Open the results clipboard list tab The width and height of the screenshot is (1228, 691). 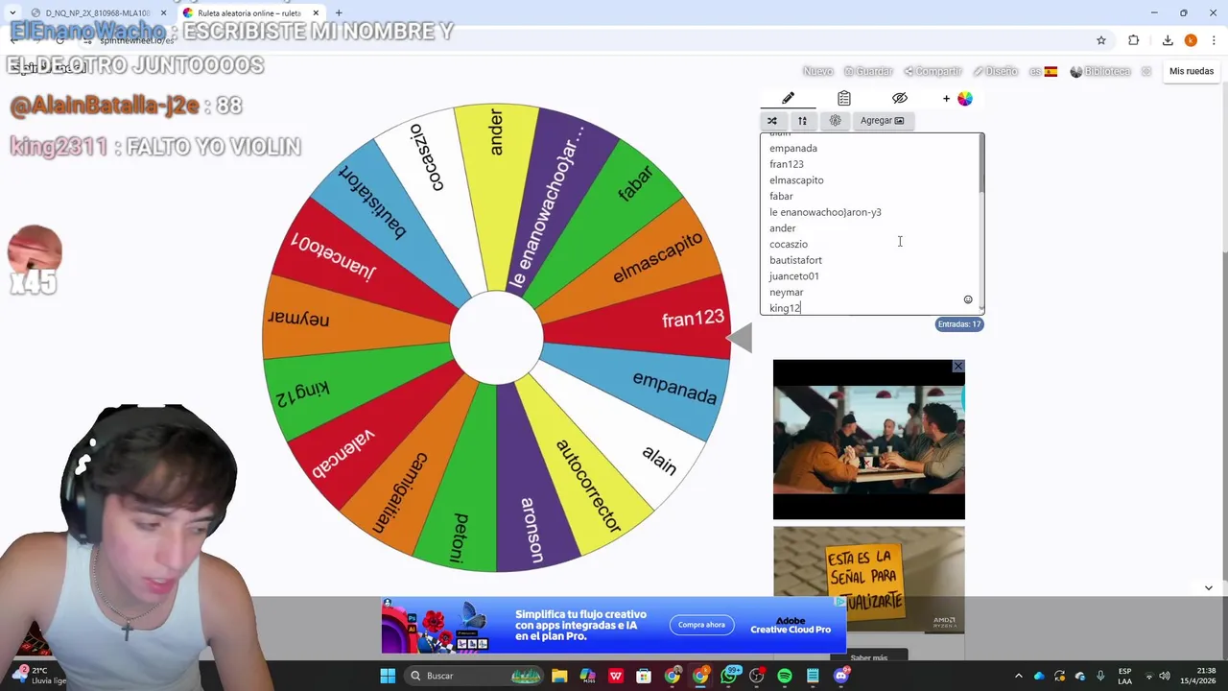843,98
